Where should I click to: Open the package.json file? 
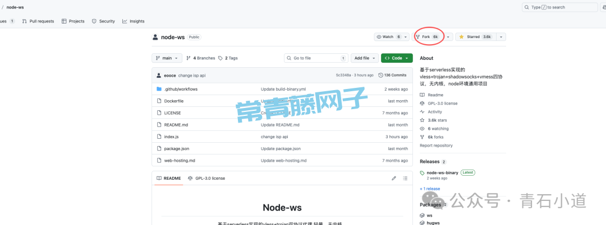tap(177, 149)
